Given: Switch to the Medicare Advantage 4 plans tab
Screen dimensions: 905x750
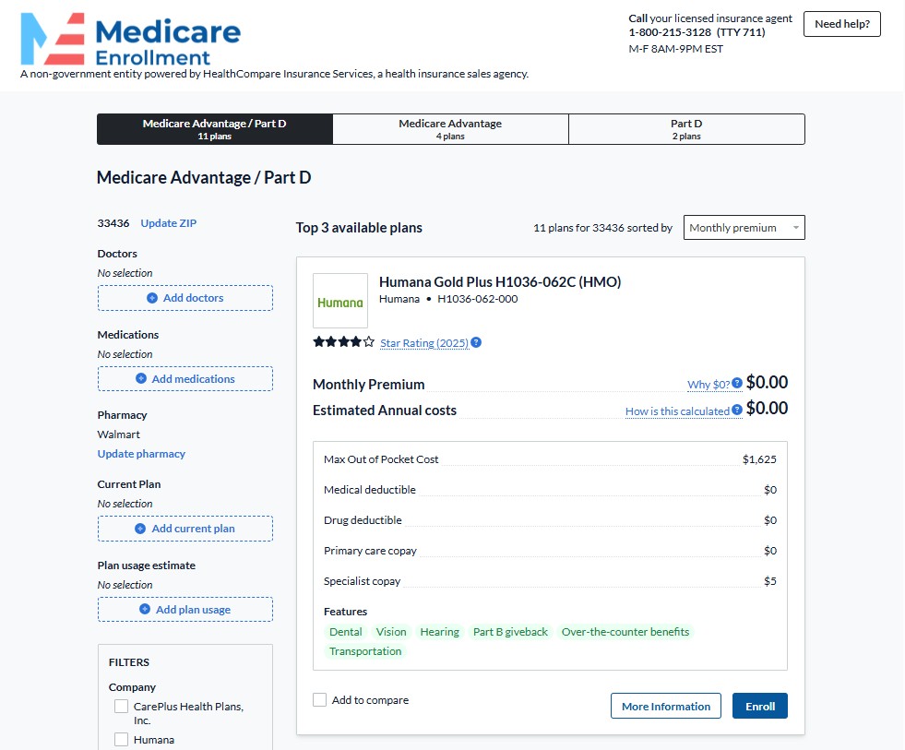Looking at the screenshot, I should [x=450, y=129].
